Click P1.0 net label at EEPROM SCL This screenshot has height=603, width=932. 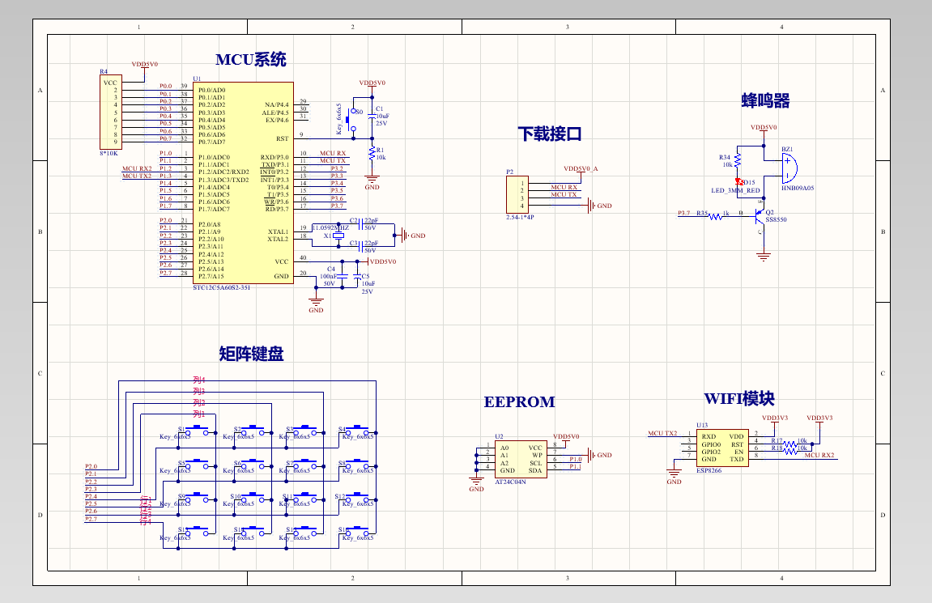coord(576,459)
